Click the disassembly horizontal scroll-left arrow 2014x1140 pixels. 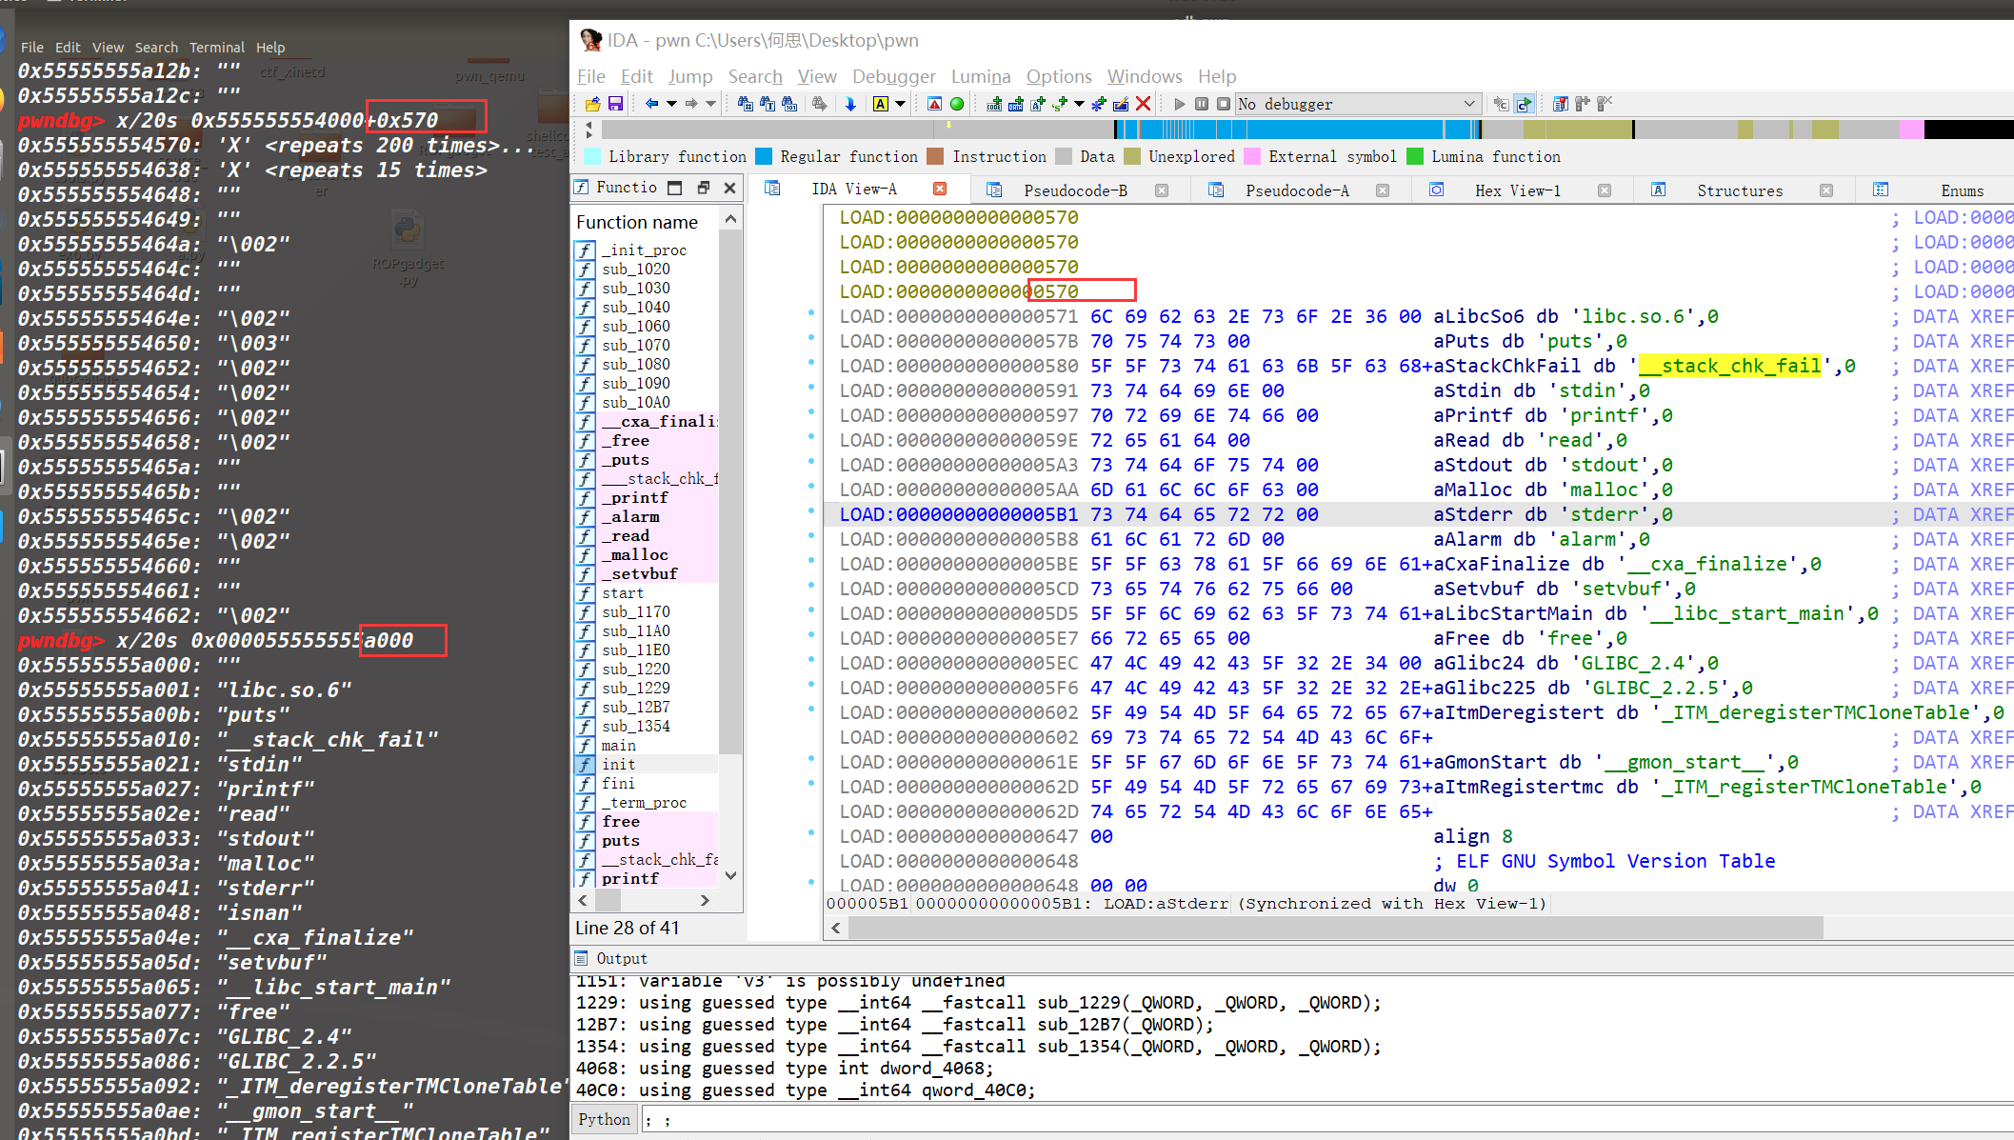coord(836,928)
